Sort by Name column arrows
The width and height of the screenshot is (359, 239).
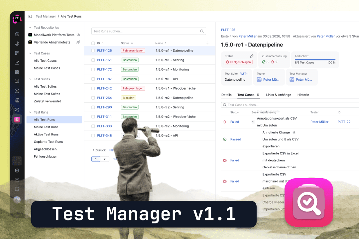(x=166, y=43)
